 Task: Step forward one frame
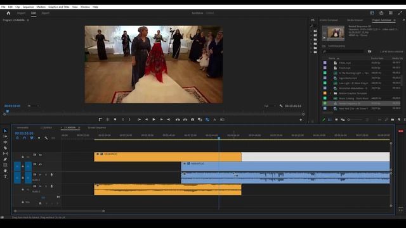tap(161, 120)
